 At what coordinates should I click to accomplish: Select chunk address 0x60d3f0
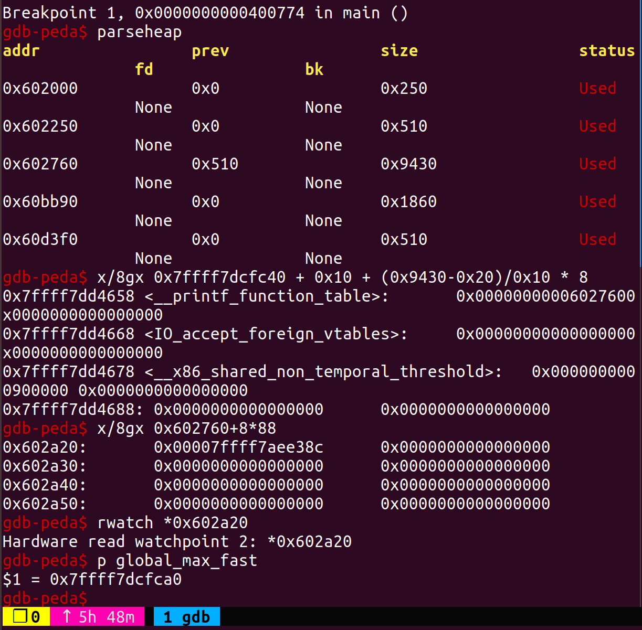40,239
